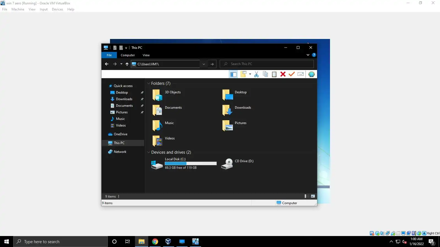The width and height of the screenshot is (440, 247).
Task: Select the Local Disk (C:) drive
Action: tap(184, 164)
